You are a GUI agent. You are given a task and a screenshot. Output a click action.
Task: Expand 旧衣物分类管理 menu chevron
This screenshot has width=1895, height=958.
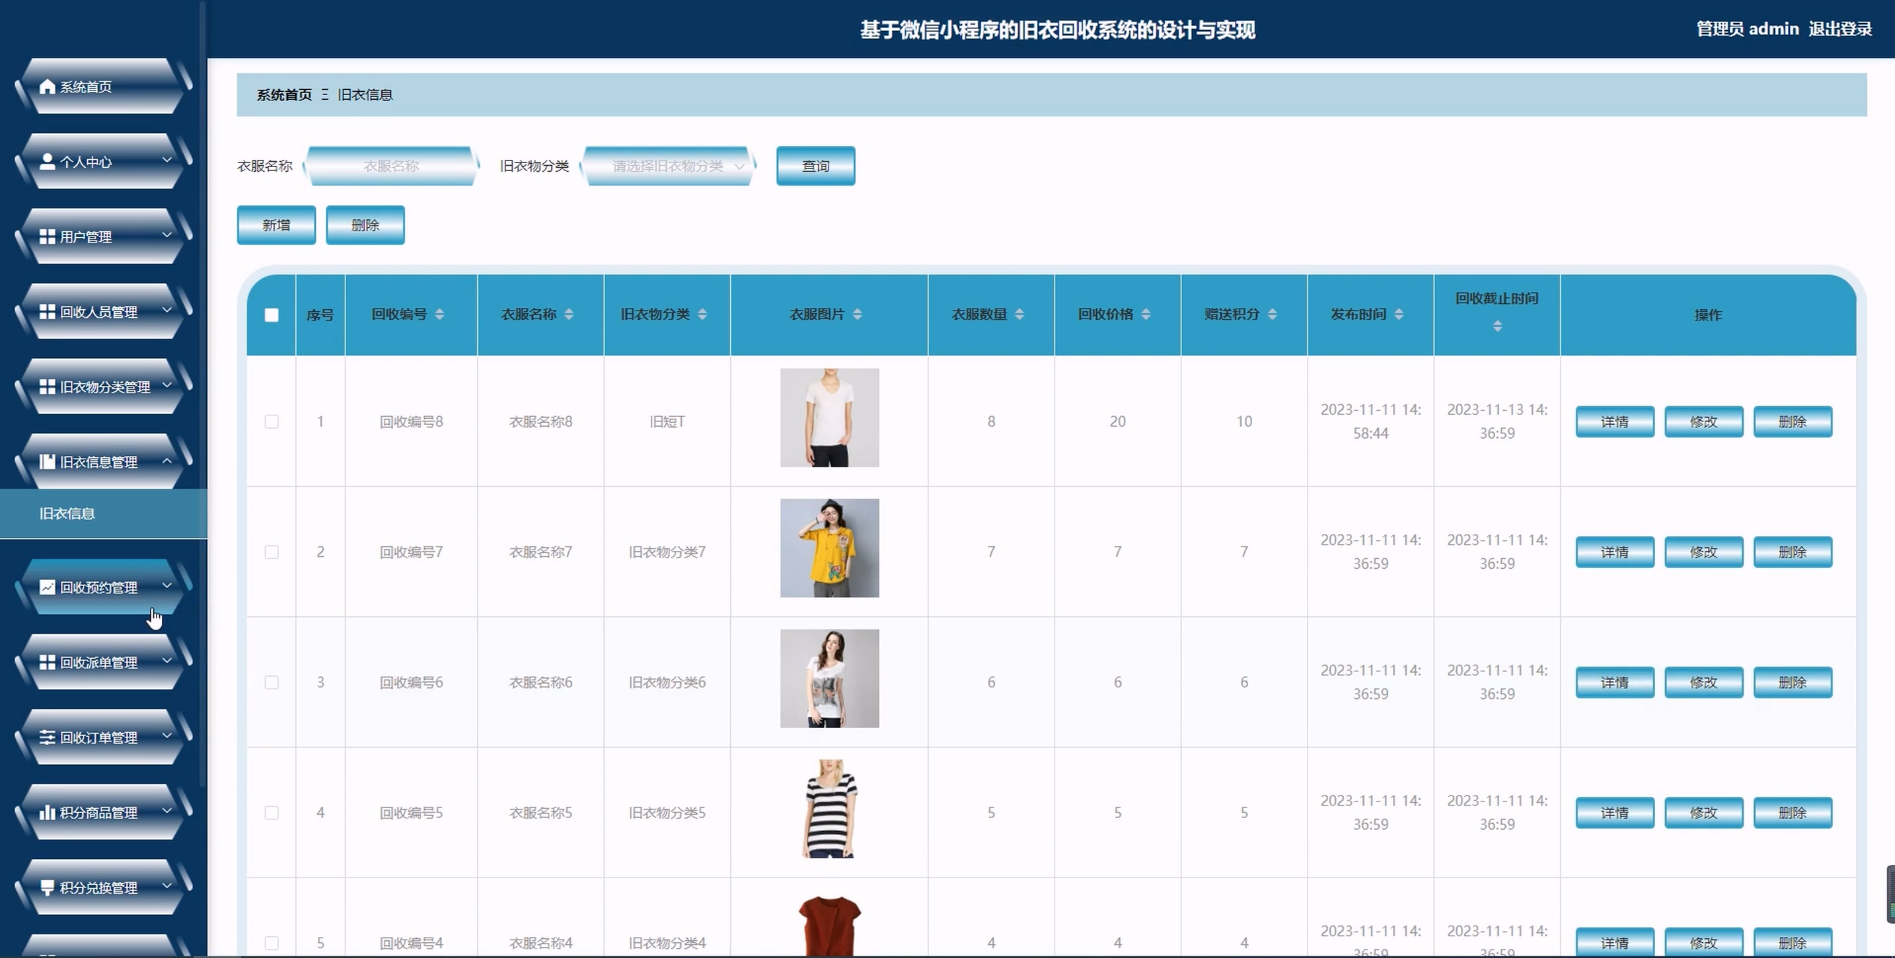(167, 385)
